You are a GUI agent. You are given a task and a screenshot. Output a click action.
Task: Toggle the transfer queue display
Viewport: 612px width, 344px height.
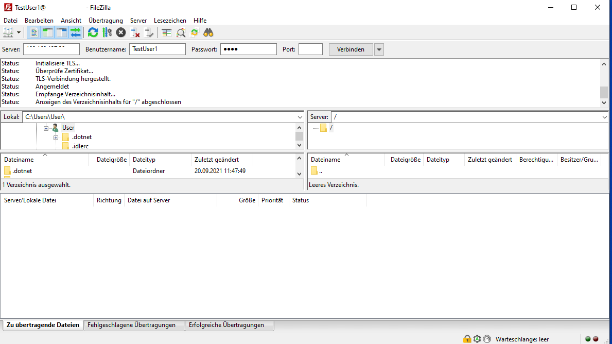click(x=76, y=32)
